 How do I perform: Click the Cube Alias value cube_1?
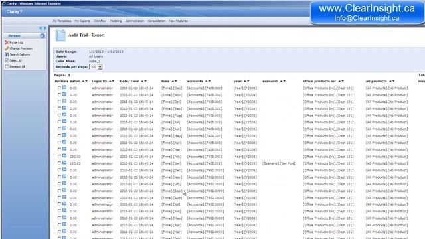point(94,61)
